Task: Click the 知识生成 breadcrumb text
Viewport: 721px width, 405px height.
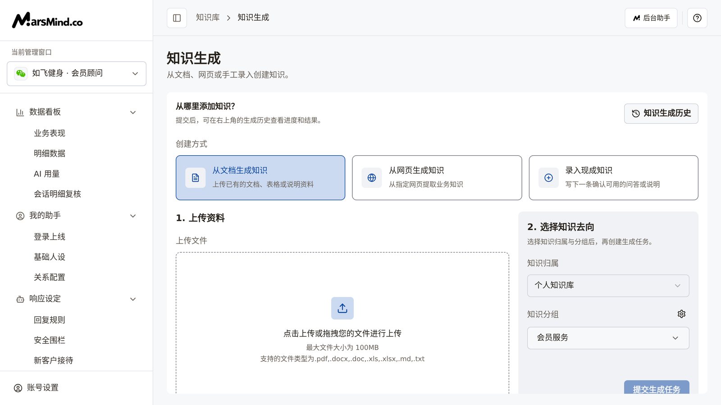Action: click(x=253, y=18)
